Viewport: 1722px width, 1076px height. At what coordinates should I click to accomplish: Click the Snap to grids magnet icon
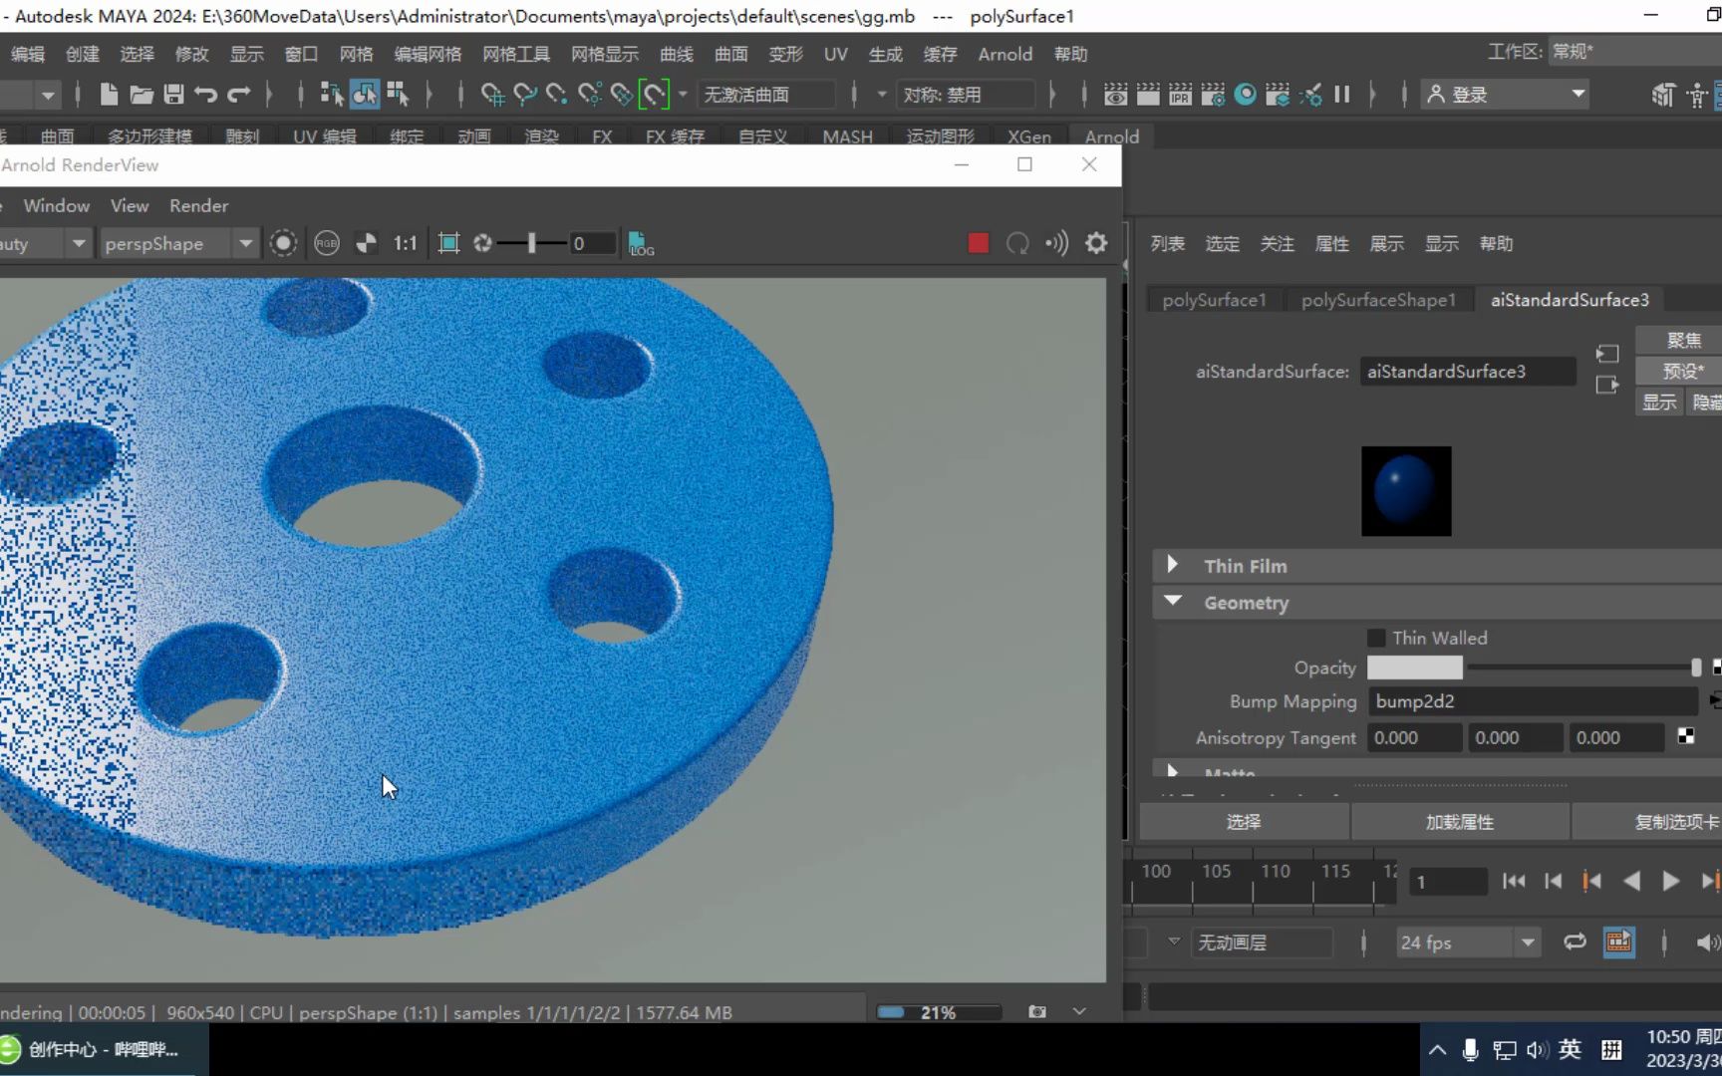(492, 95)
